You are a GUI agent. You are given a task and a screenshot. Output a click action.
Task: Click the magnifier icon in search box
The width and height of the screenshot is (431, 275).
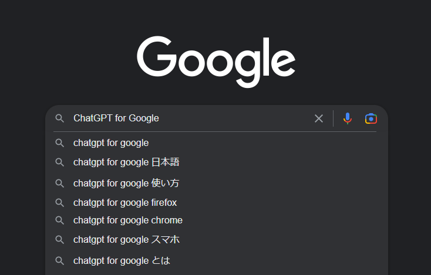click(60, 118)
